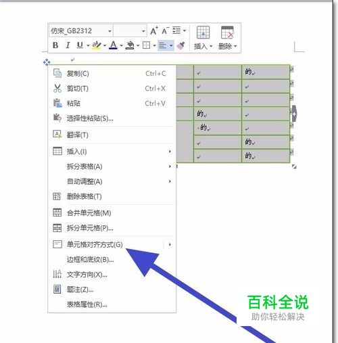Viewport: 338px width, 343px height.
Task: Click top-right table cell containing 的
Action: [266, 72]
